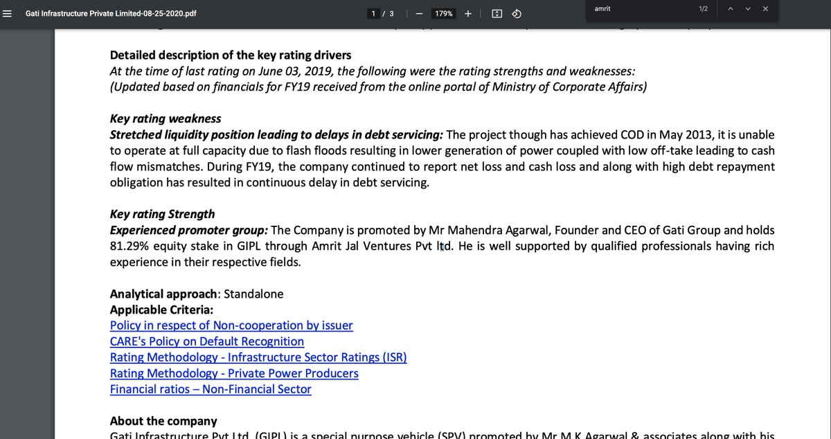Zoom out with the minus button
831x439 pixels.
point(419,13)
